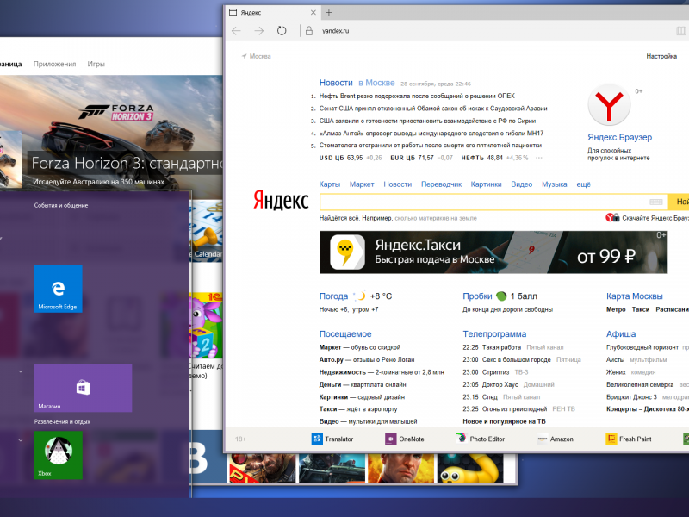
Task: Open OneNote from the bottom bar
Action: (x=405, y=439)
